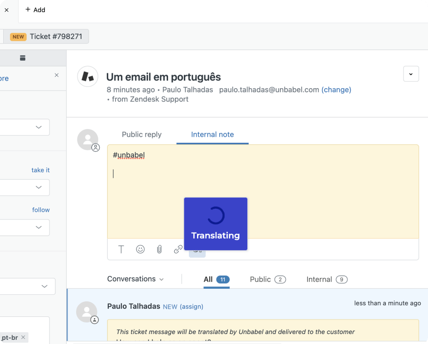Viewport: 428px width, 344px height.
Task: Click the paulo.talhadas@unbabel.com email address
Action: 269,90
